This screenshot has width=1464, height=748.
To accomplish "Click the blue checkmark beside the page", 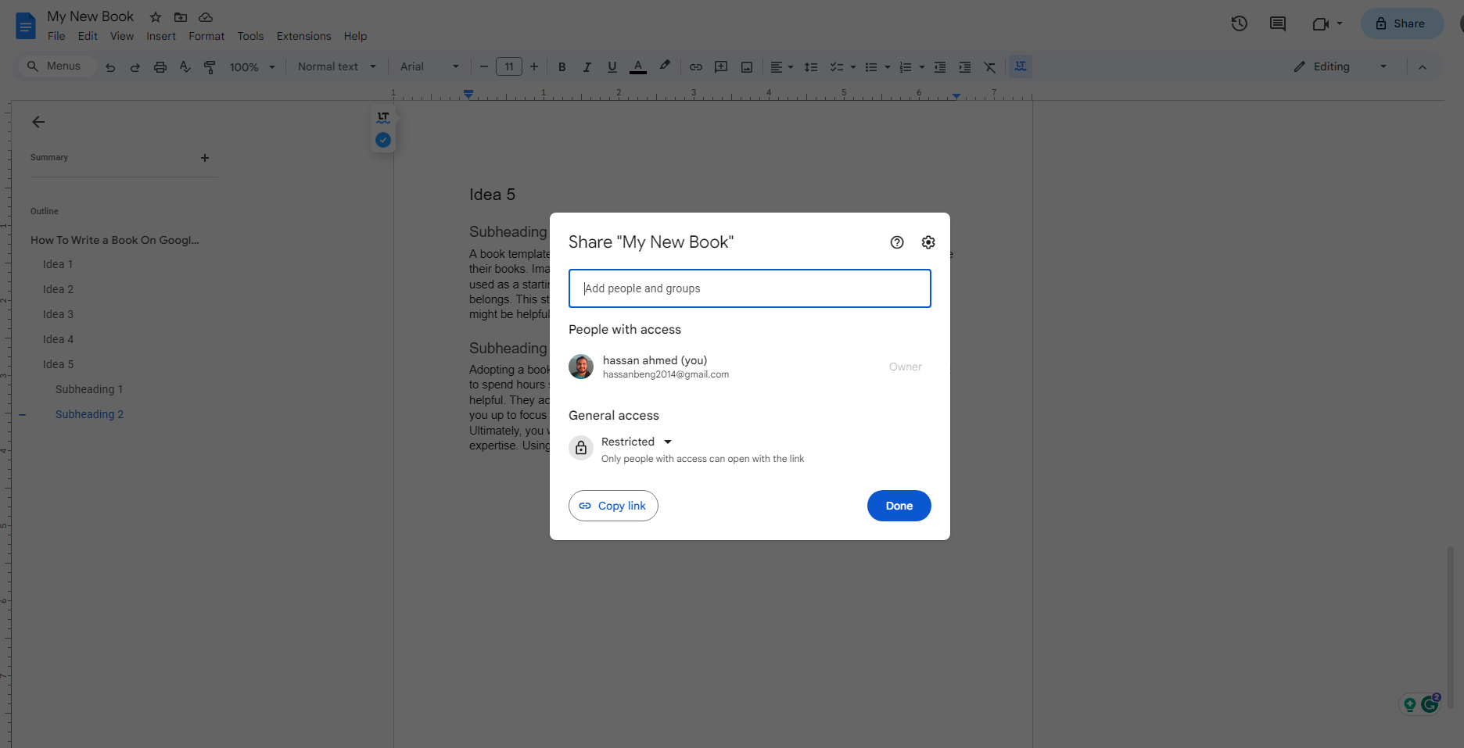I will tap(383, 140).
